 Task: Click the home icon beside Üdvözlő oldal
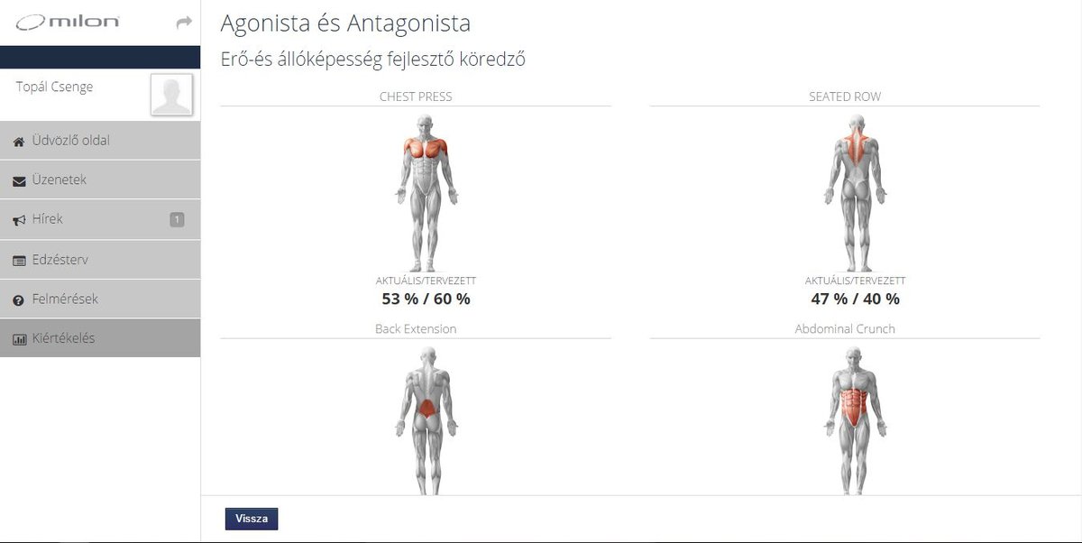[19, 142]
